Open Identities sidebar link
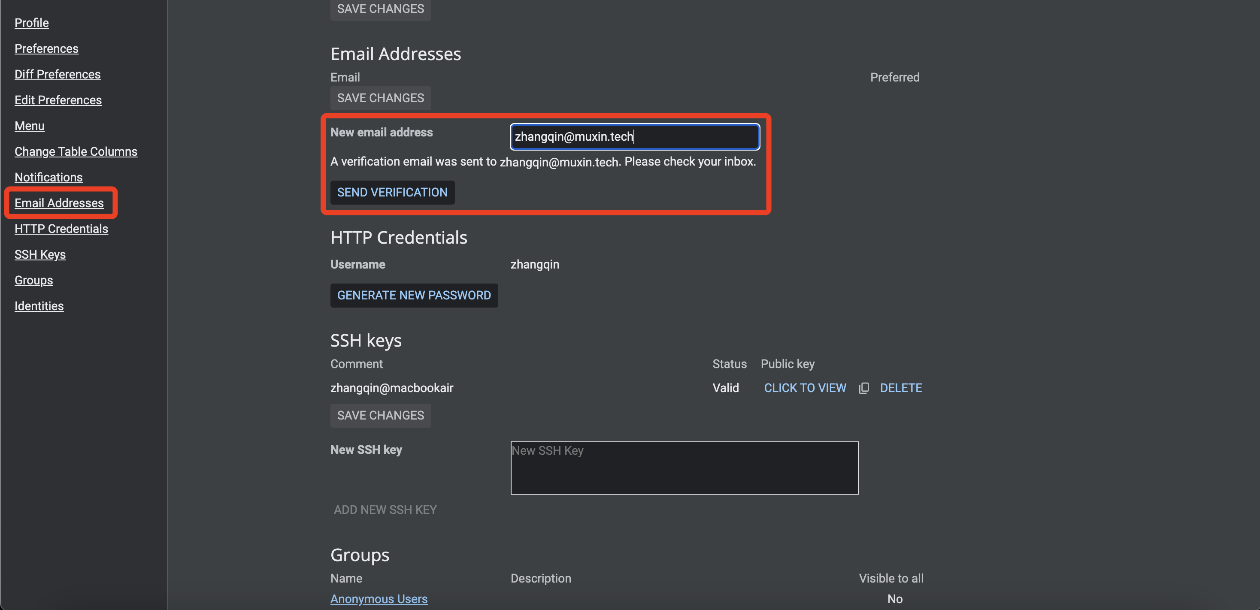 click(x=39, y=306)
